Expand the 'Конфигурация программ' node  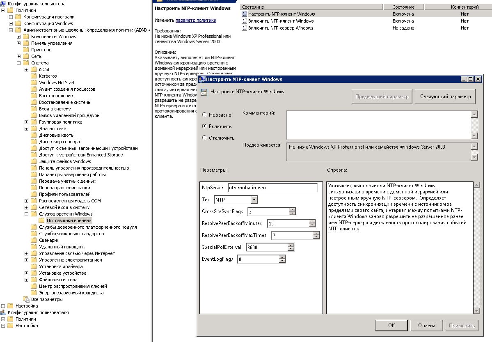(11, 17)
